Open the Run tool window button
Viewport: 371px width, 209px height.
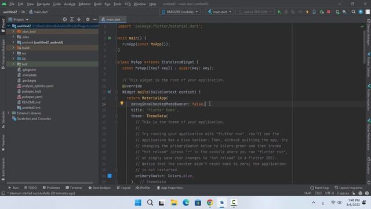[13, 188]
